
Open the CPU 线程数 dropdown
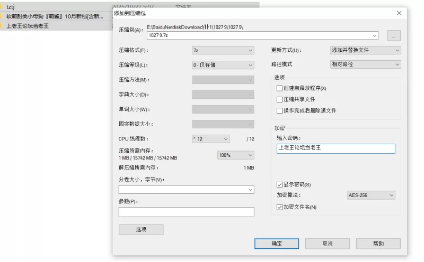[x=210, y=139]
